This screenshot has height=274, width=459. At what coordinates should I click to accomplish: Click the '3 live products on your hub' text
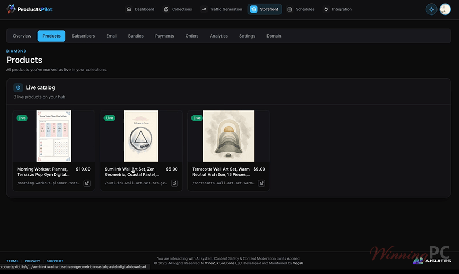pyautogui.click(x=40, y=97)
